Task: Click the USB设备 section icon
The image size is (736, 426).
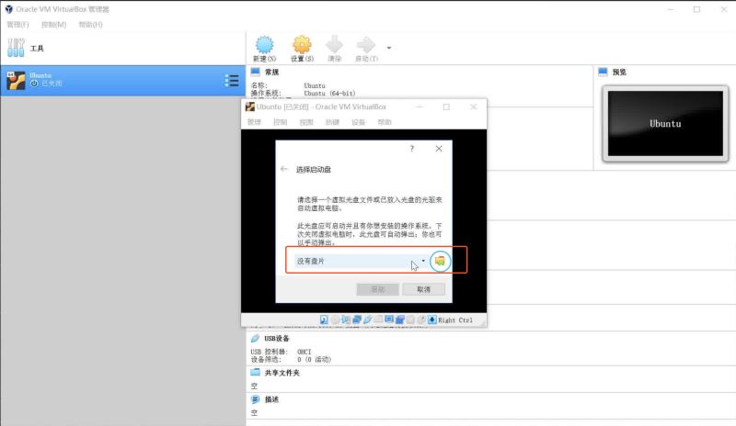Action: click(256, 338)
